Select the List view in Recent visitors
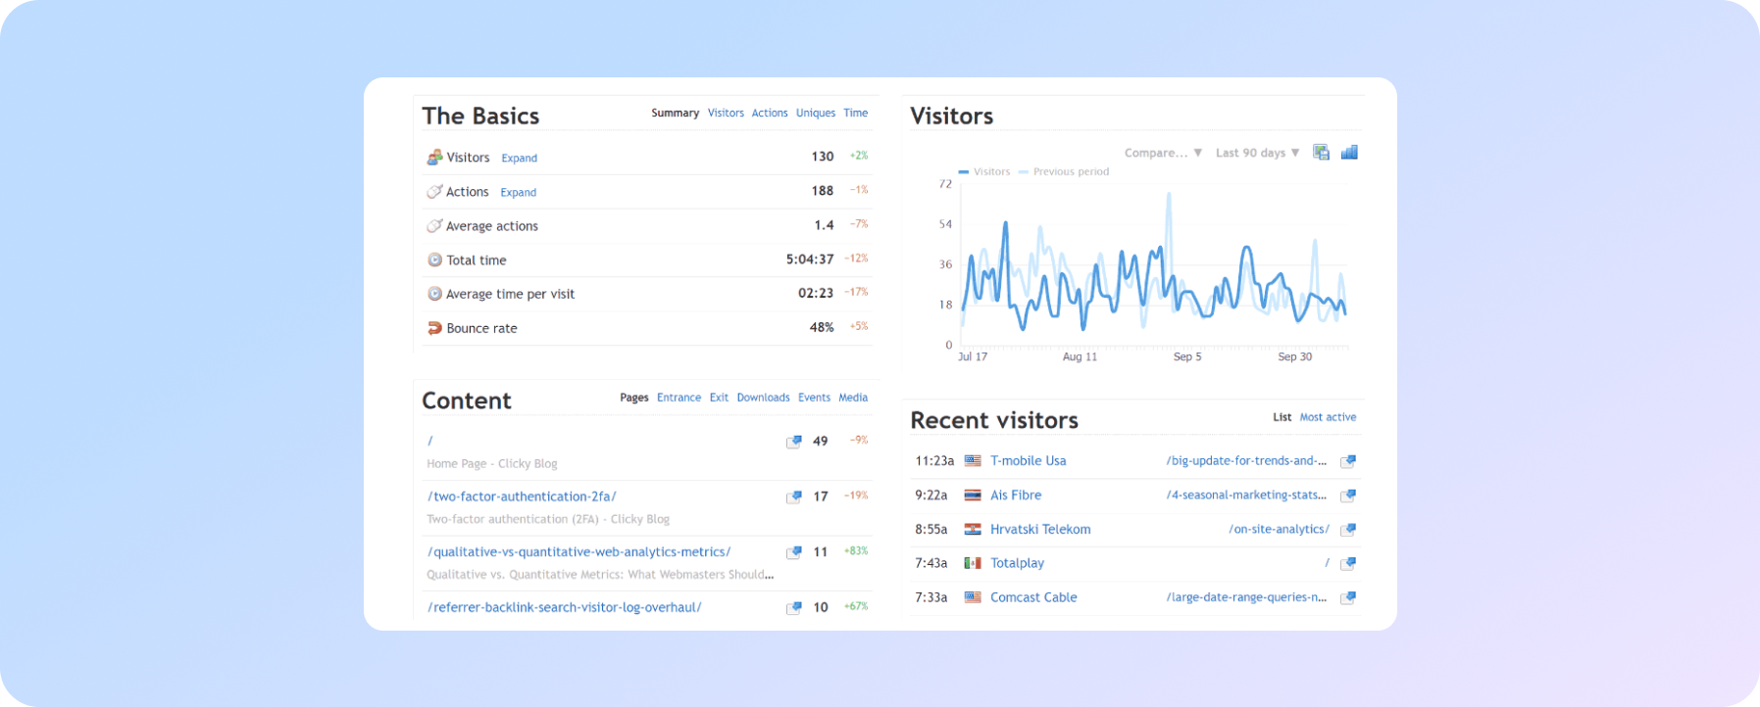This screenshot has height=707, width=1760. click(1282, 417)
